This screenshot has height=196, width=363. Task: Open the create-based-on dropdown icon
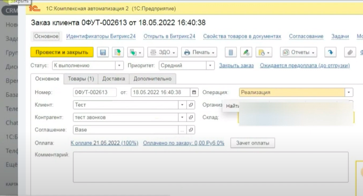tap(136, 52)
